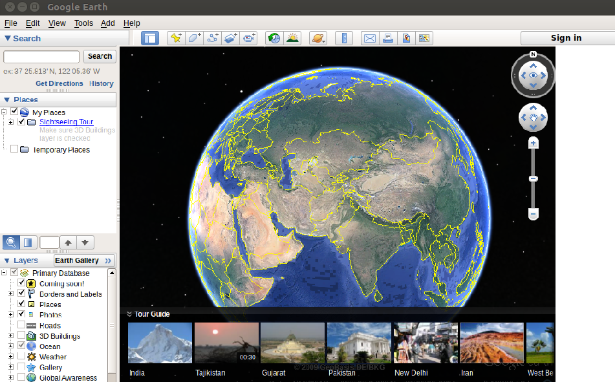Open the India tour thumbnail
Screen dimensions: 615x382
coord(160,343)
